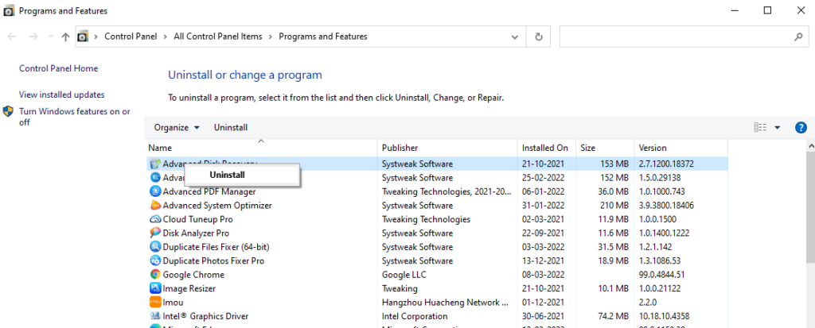Open Turn Windows features on or off
Screen dimensions: 815x328
pos(75,117)
